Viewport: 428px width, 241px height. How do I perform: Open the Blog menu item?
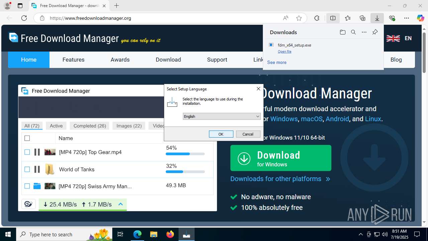[396, 60]
